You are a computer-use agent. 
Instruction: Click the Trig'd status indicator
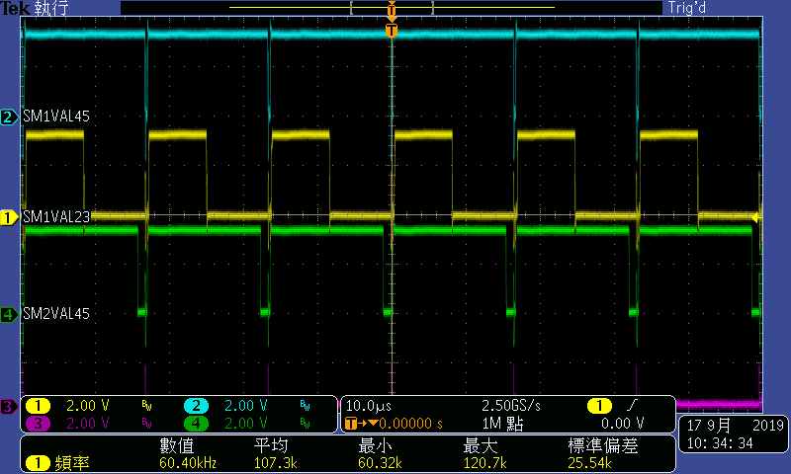click(686, 8)
